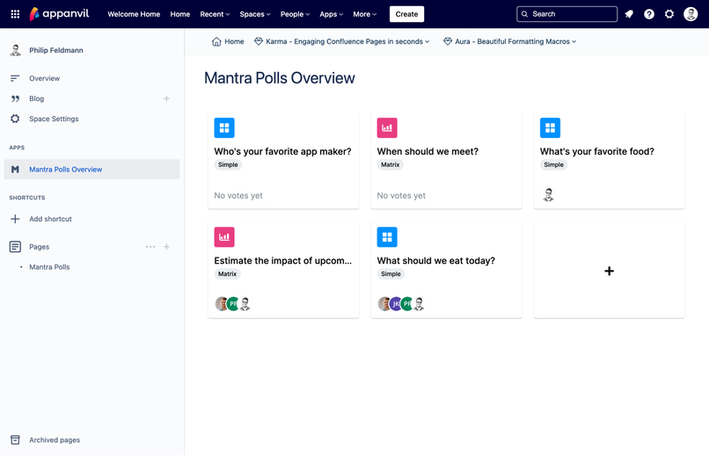
Task: Click the diamond icon next to Aura
Action: [448, 41]
